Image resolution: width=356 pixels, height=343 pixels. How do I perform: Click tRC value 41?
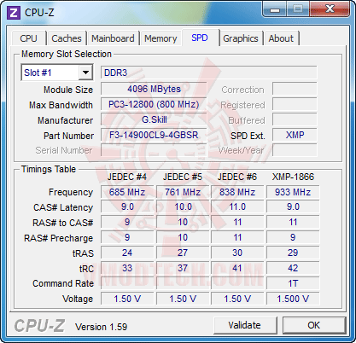237,268
